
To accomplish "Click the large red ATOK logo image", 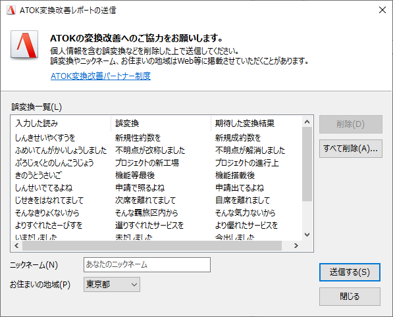I will click(x=24, y=45).
